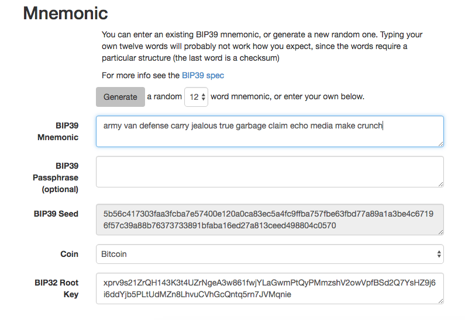Viewport: 465px width, 320px height.
Task: Open the BIP39 spec link
Action: 202,75
